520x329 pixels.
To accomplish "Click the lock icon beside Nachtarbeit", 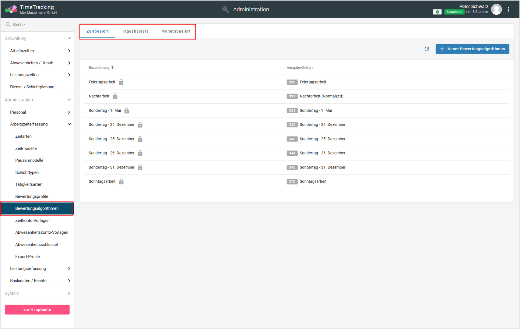I will [x=115, y=96].
